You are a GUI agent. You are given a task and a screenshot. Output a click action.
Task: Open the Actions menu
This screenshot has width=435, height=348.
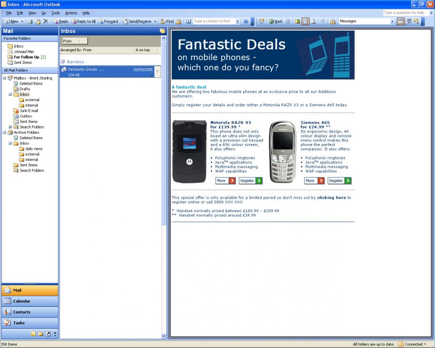coord(71,13)
